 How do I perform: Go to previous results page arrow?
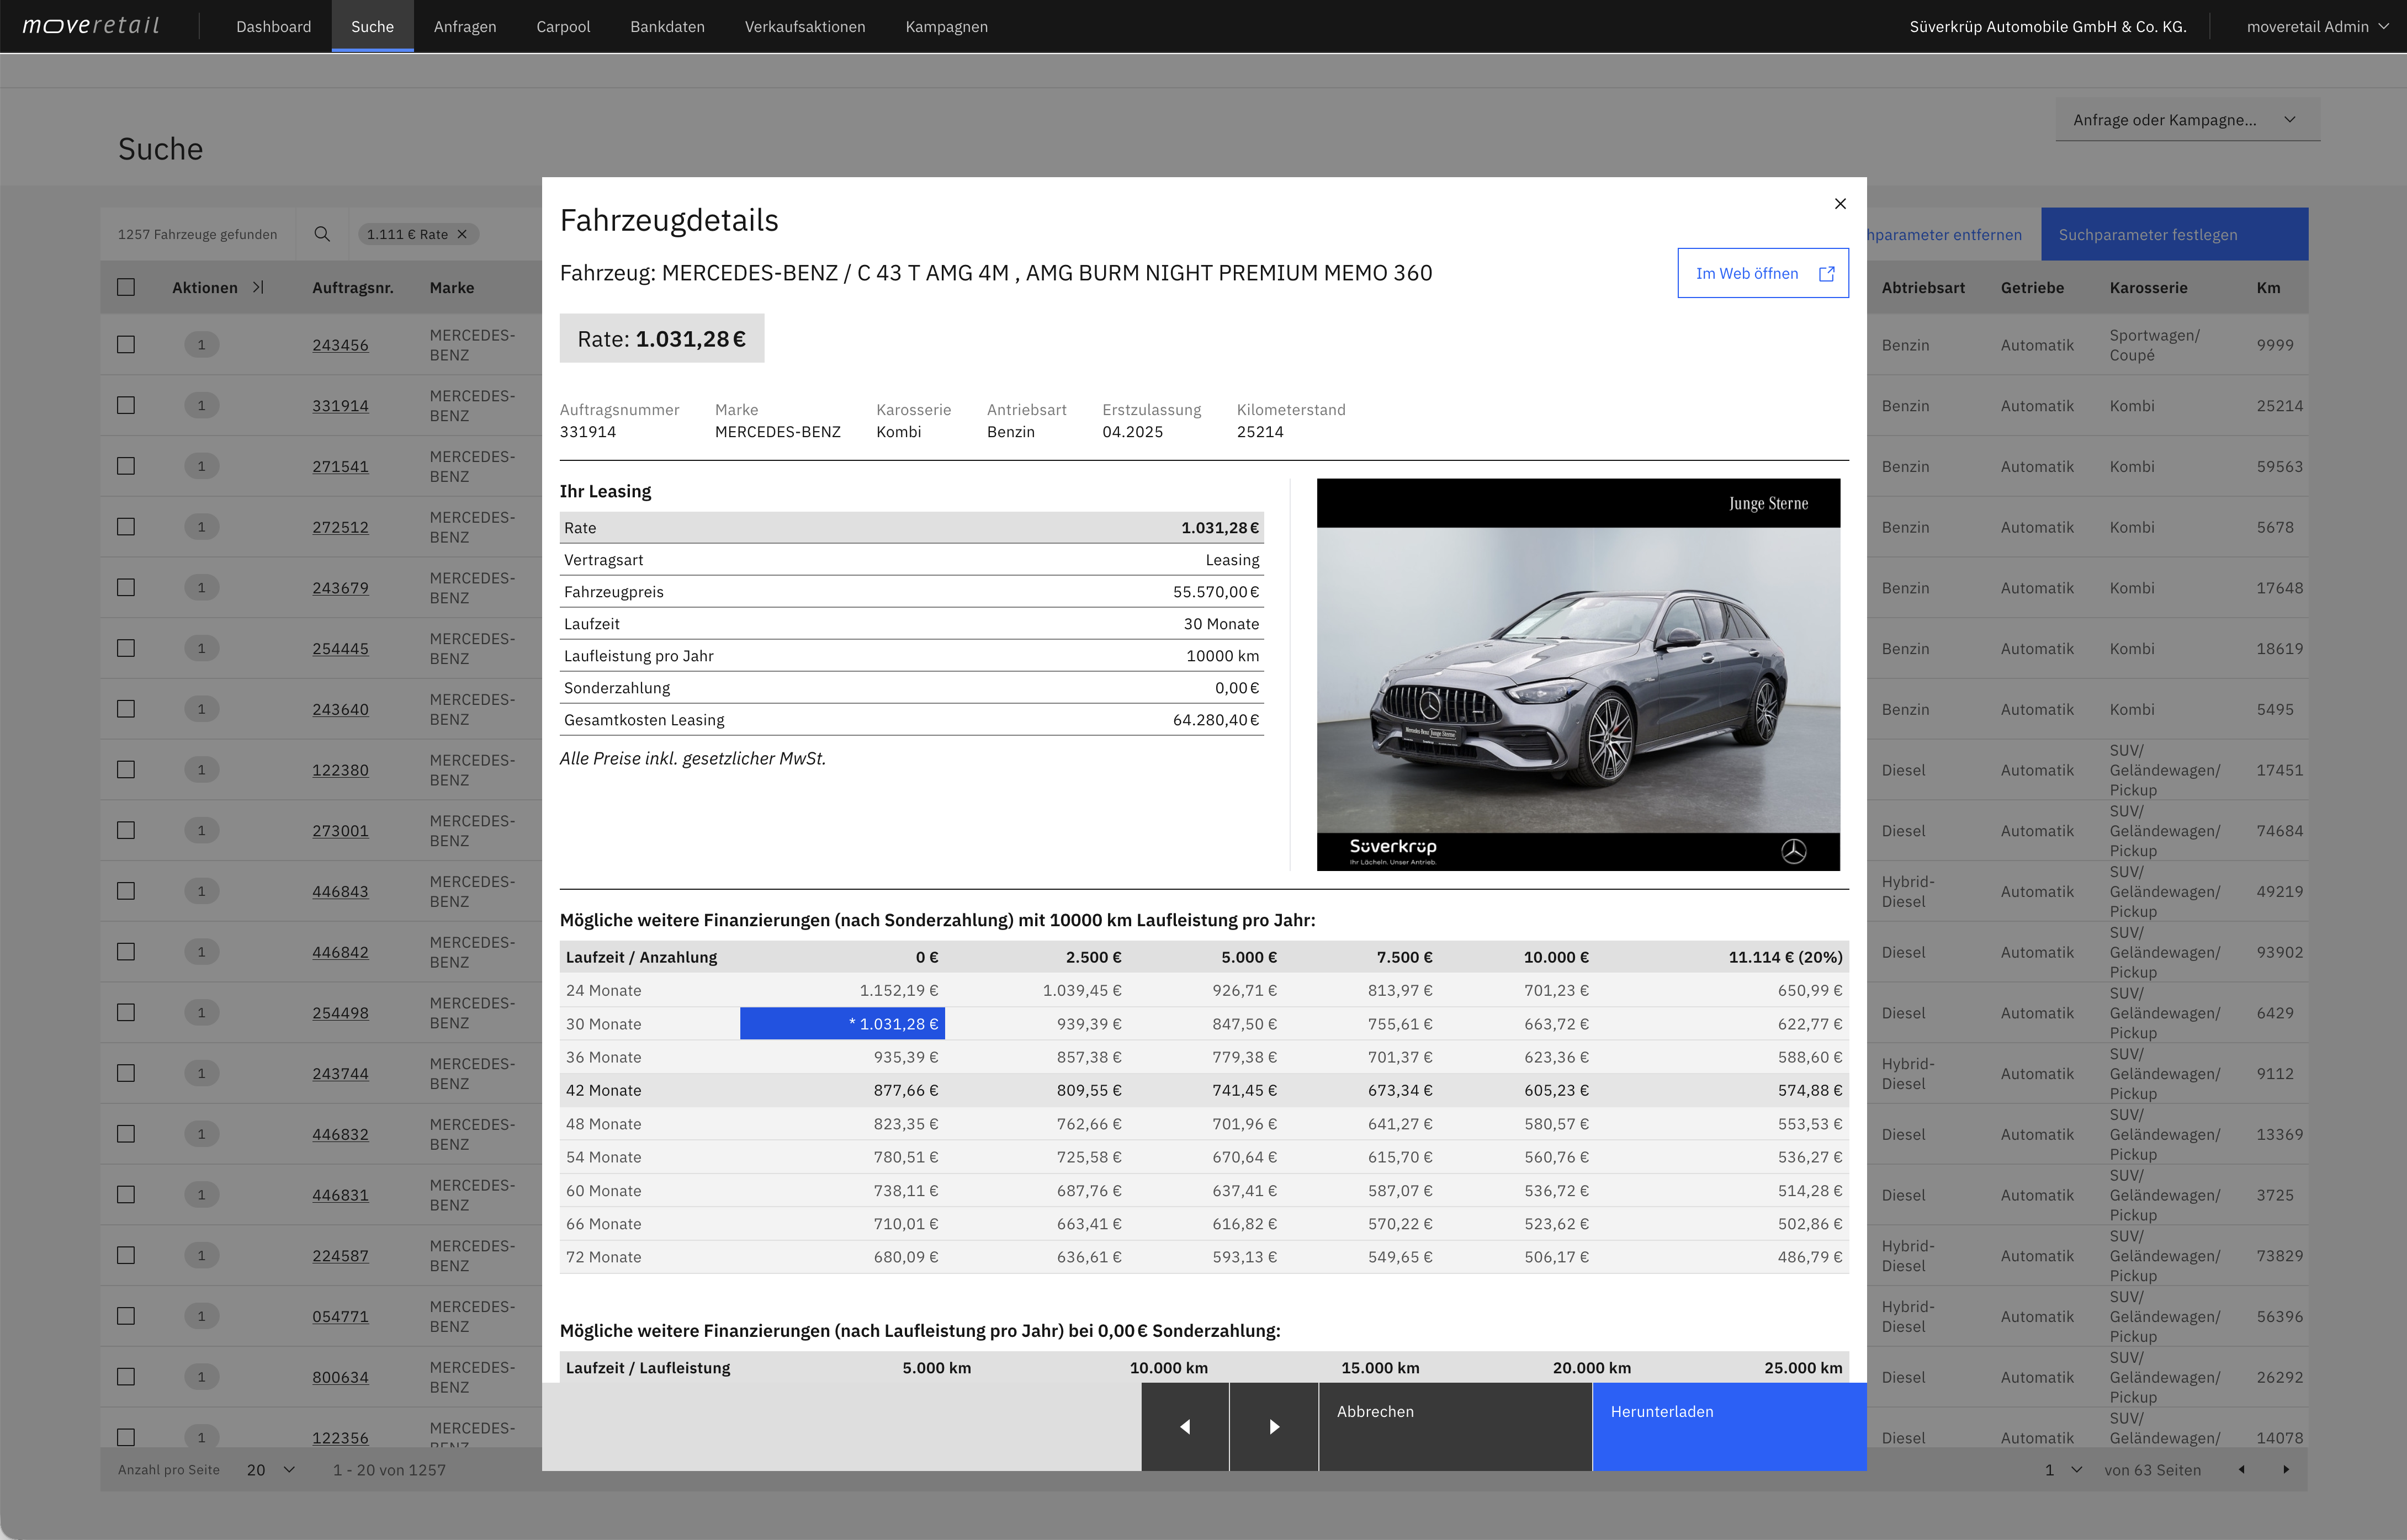click(x=2241, y=1469)
